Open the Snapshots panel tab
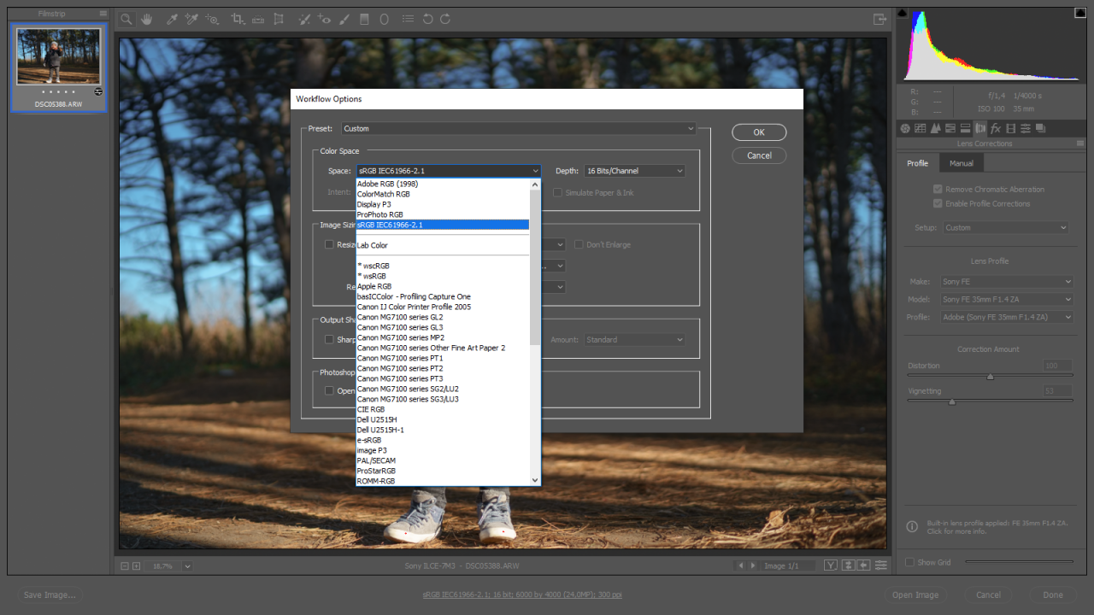This screenshot has width=1094, height=615. tap(1041, 128)
